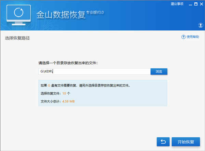Click the question mark help icon
Viewport: 205px width, 151px height.
point(183,37)
